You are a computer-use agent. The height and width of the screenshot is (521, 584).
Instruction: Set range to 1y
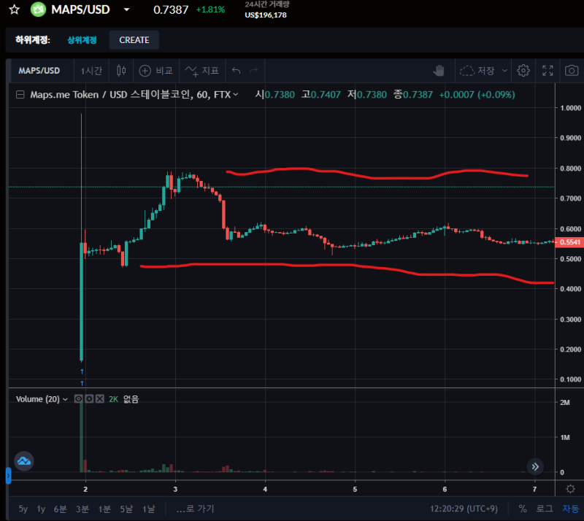pos(41,509)
